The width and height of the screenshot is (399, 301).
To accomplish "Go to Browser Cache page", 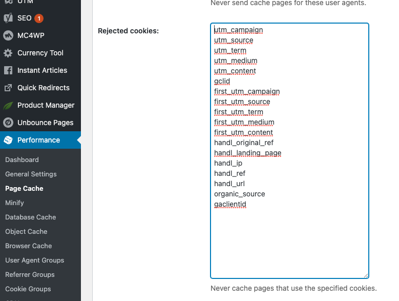I will point(28,246).
